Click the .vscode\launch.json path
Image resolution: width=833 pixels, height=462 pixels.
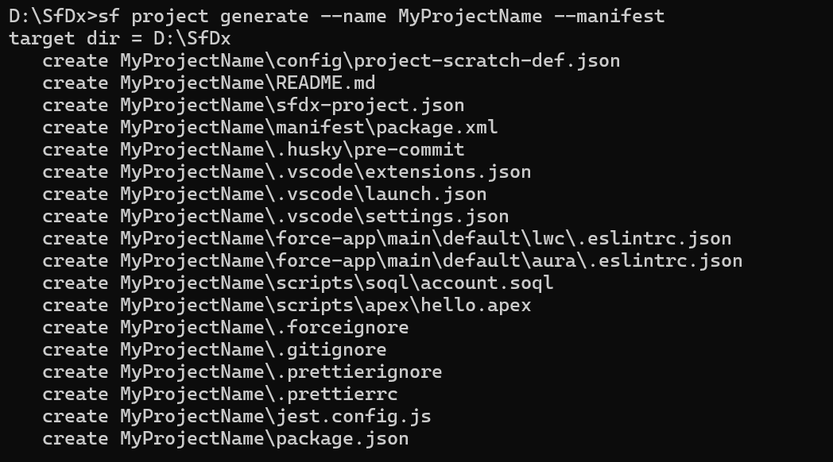pyautogui.click(x=303, y=194)
